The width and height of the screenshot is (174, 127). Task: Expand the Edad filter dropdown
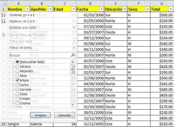[x=73, y=9]
